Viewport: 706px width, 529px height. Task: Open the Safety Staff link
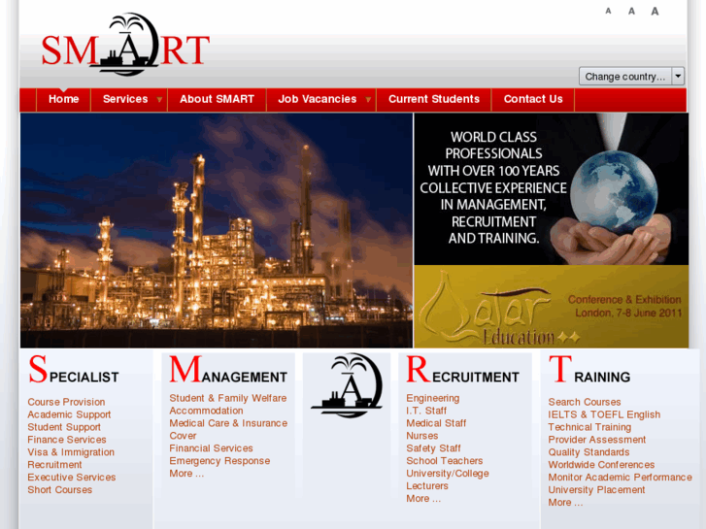[433, 448]
